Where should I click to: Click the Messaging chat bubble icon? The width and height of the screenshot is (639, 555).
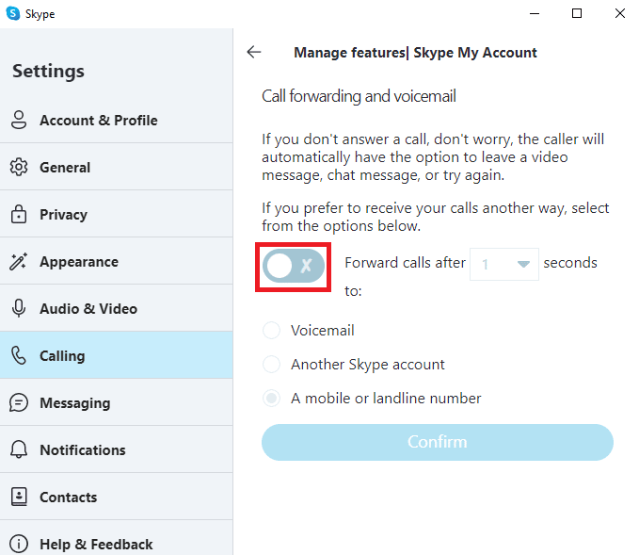point(19,402)
